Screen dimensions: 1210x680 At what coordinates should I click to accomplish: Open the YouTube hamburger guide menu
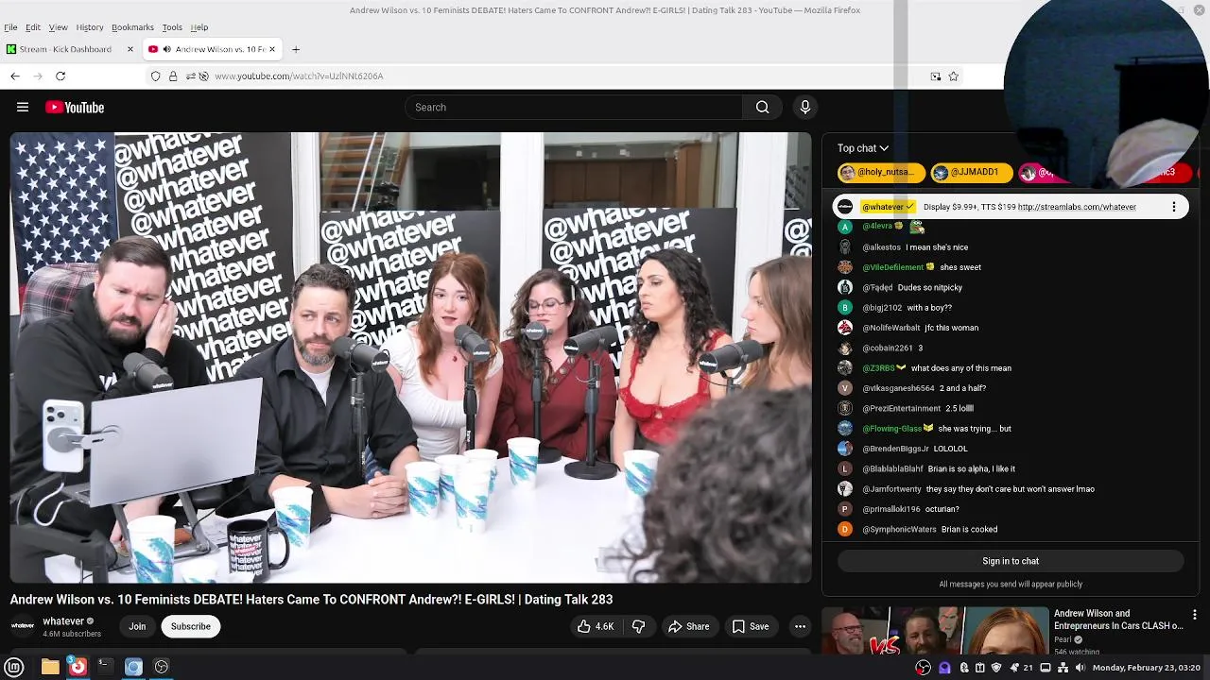pyautogui.click(x=23, y=108)
